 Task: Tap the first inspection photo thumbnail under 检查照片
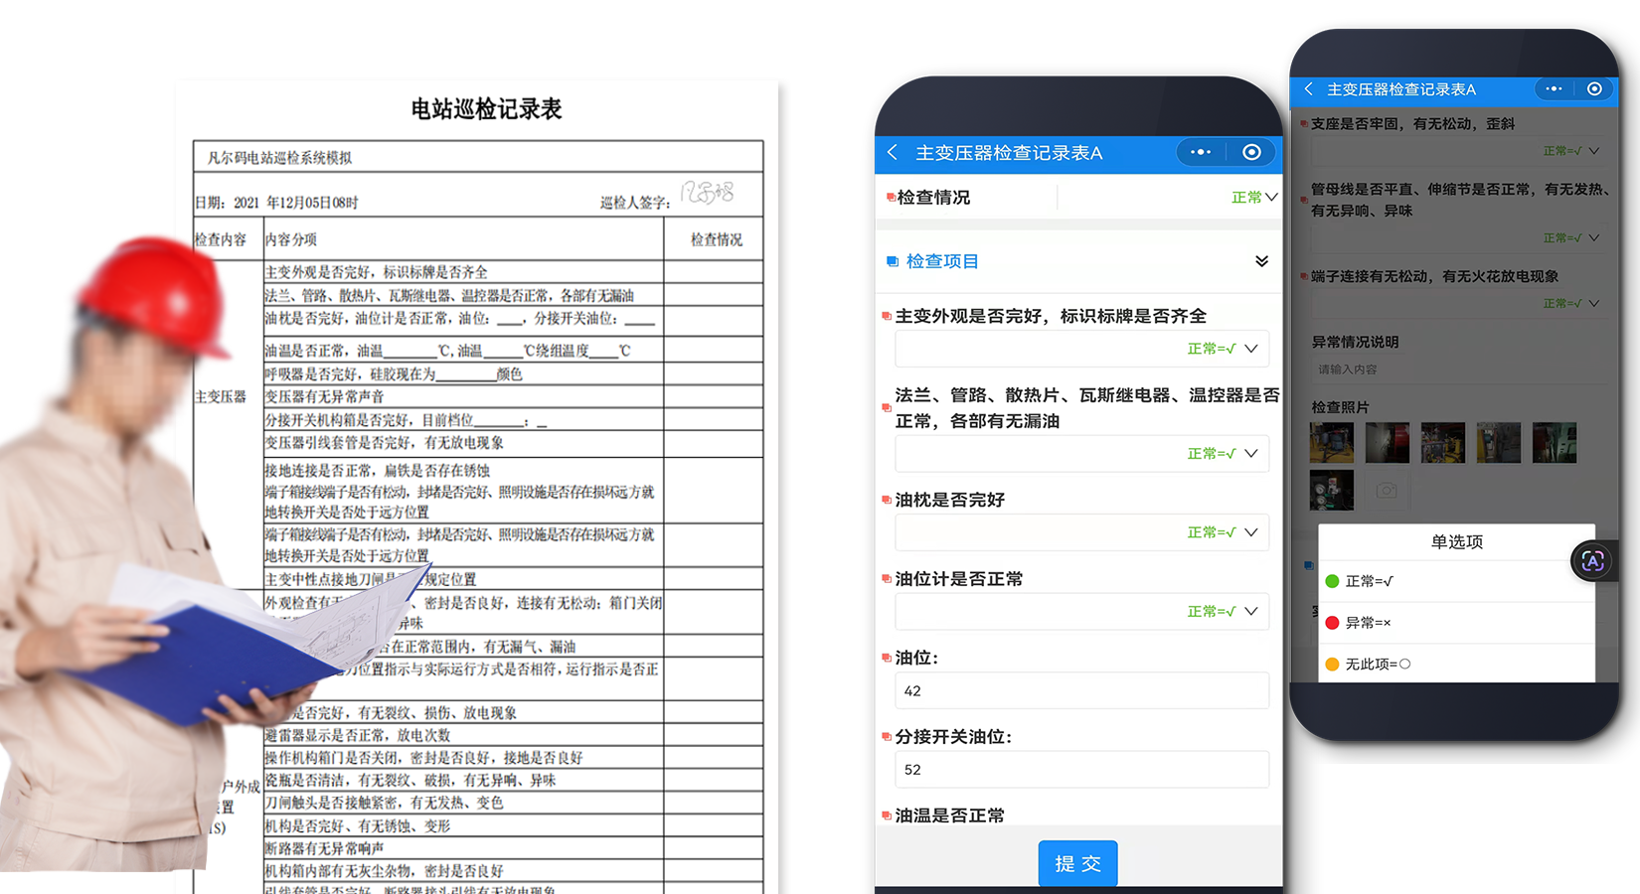pyautogui.click(x=1332, y=442)
